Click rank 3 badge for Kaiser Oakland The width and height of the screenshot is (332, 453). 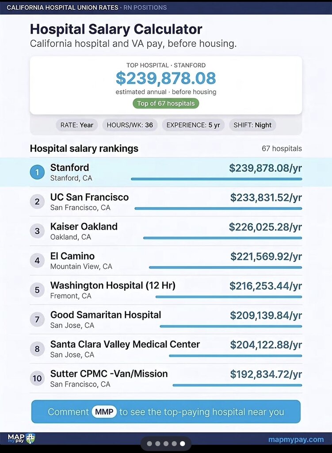[x=37, y=231]
